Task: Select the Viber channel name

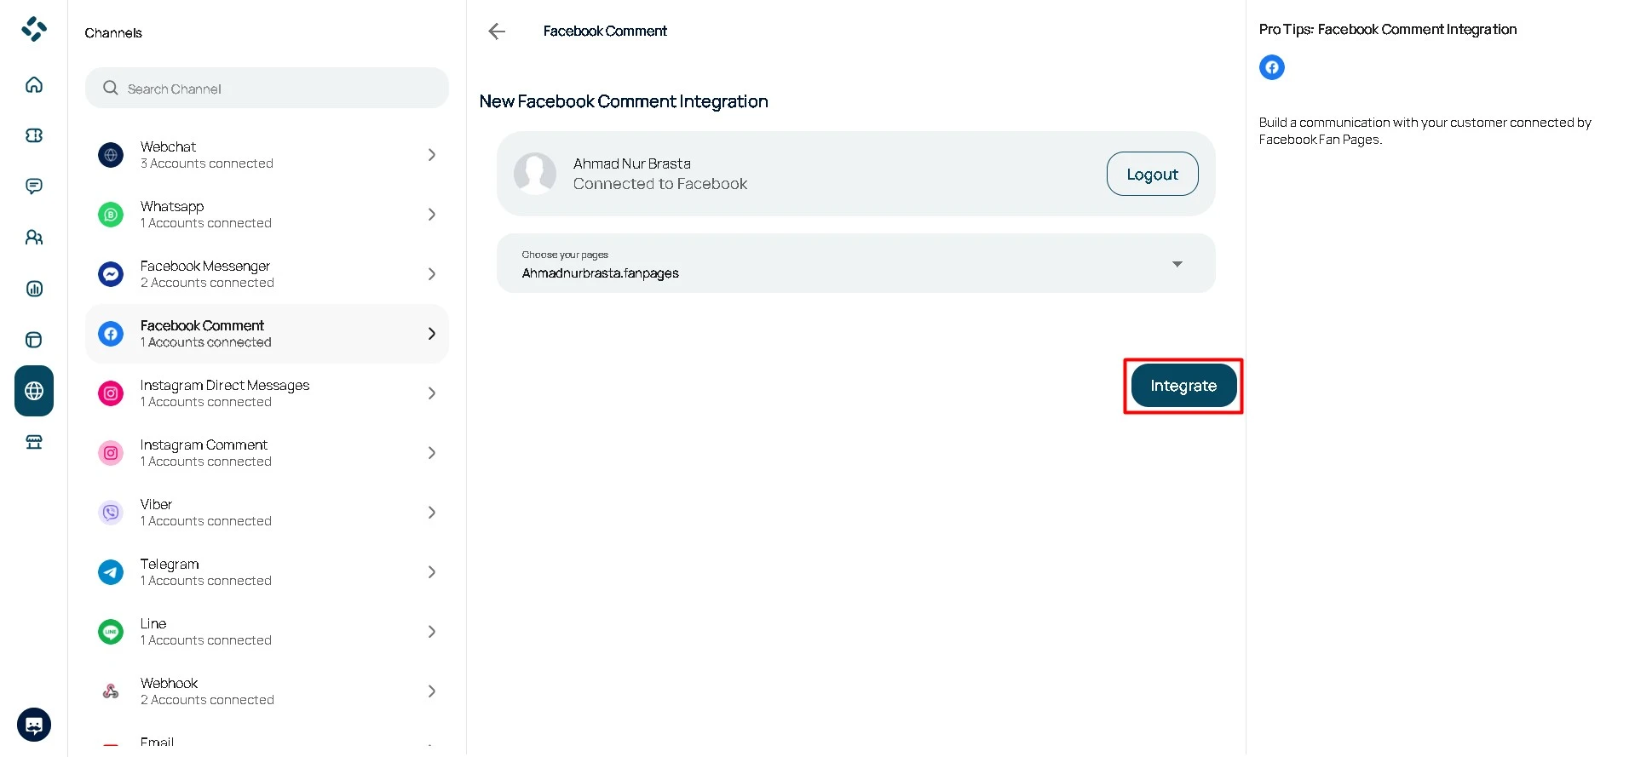Action: [156, 505]
